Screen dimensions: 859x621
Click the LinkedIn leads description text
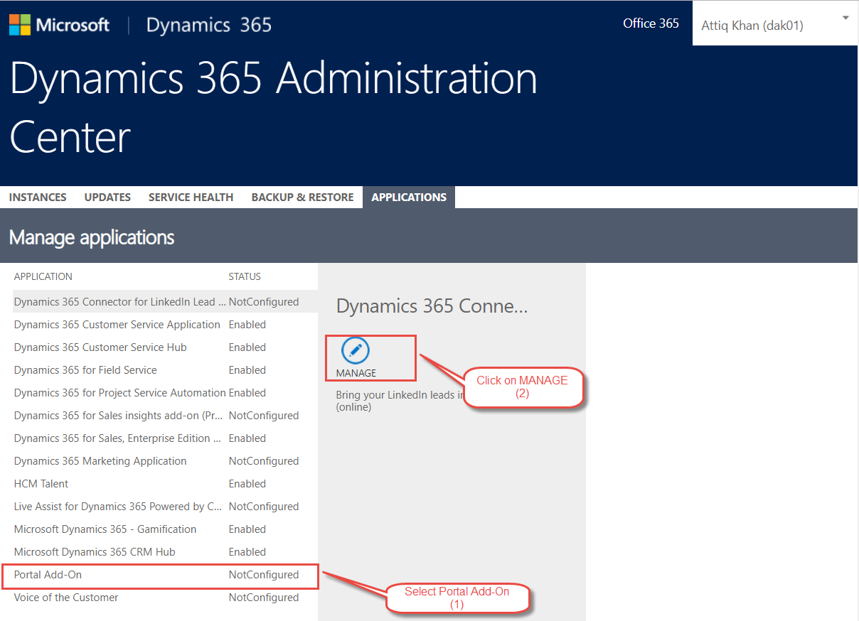coord(400,401)
